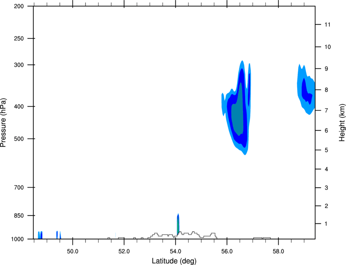The width and height of the screenshot is (346, 265).
Task: Click the 54.0 latitude tick label
Action: click(x=175, y=252)
